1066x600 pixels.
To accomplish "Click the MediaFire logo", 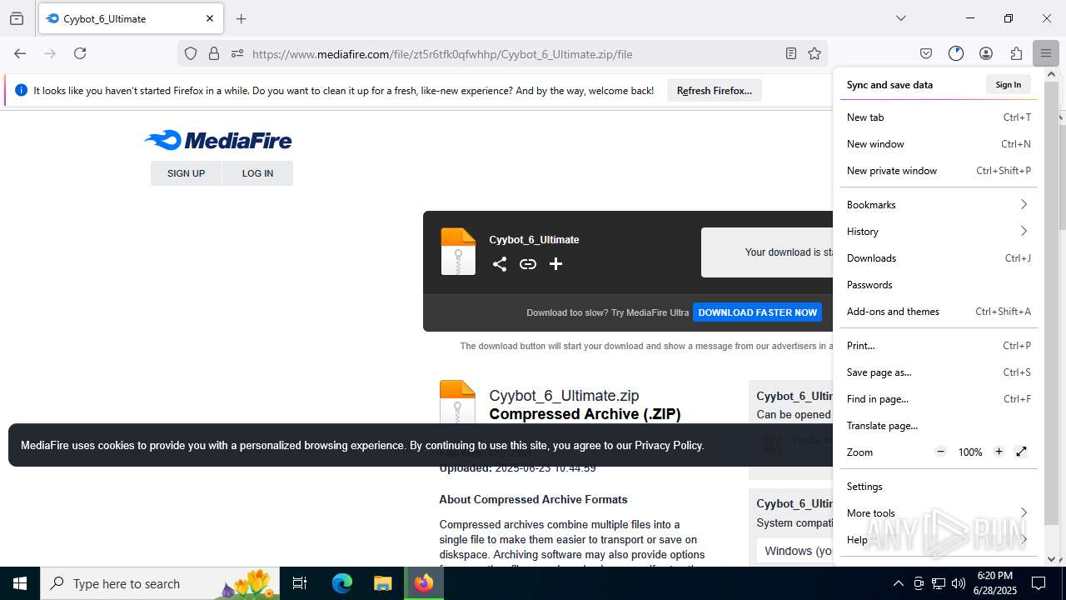I will [218, 140].
